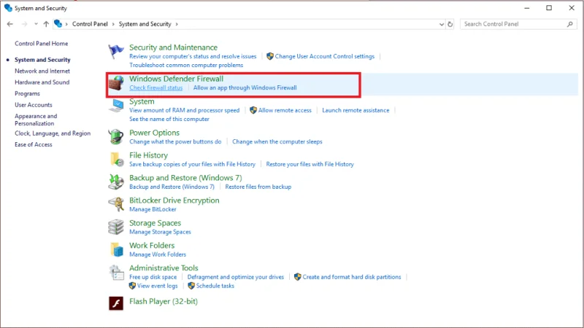Click the System computer icon
The width and height of the screenshot is (584, 328).
116,106
